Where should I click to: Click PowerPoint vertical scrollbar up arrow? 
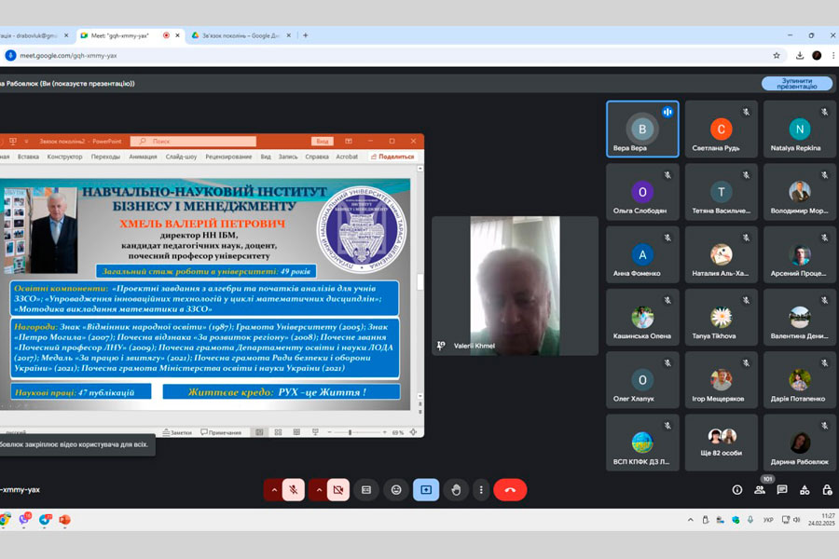420,169
